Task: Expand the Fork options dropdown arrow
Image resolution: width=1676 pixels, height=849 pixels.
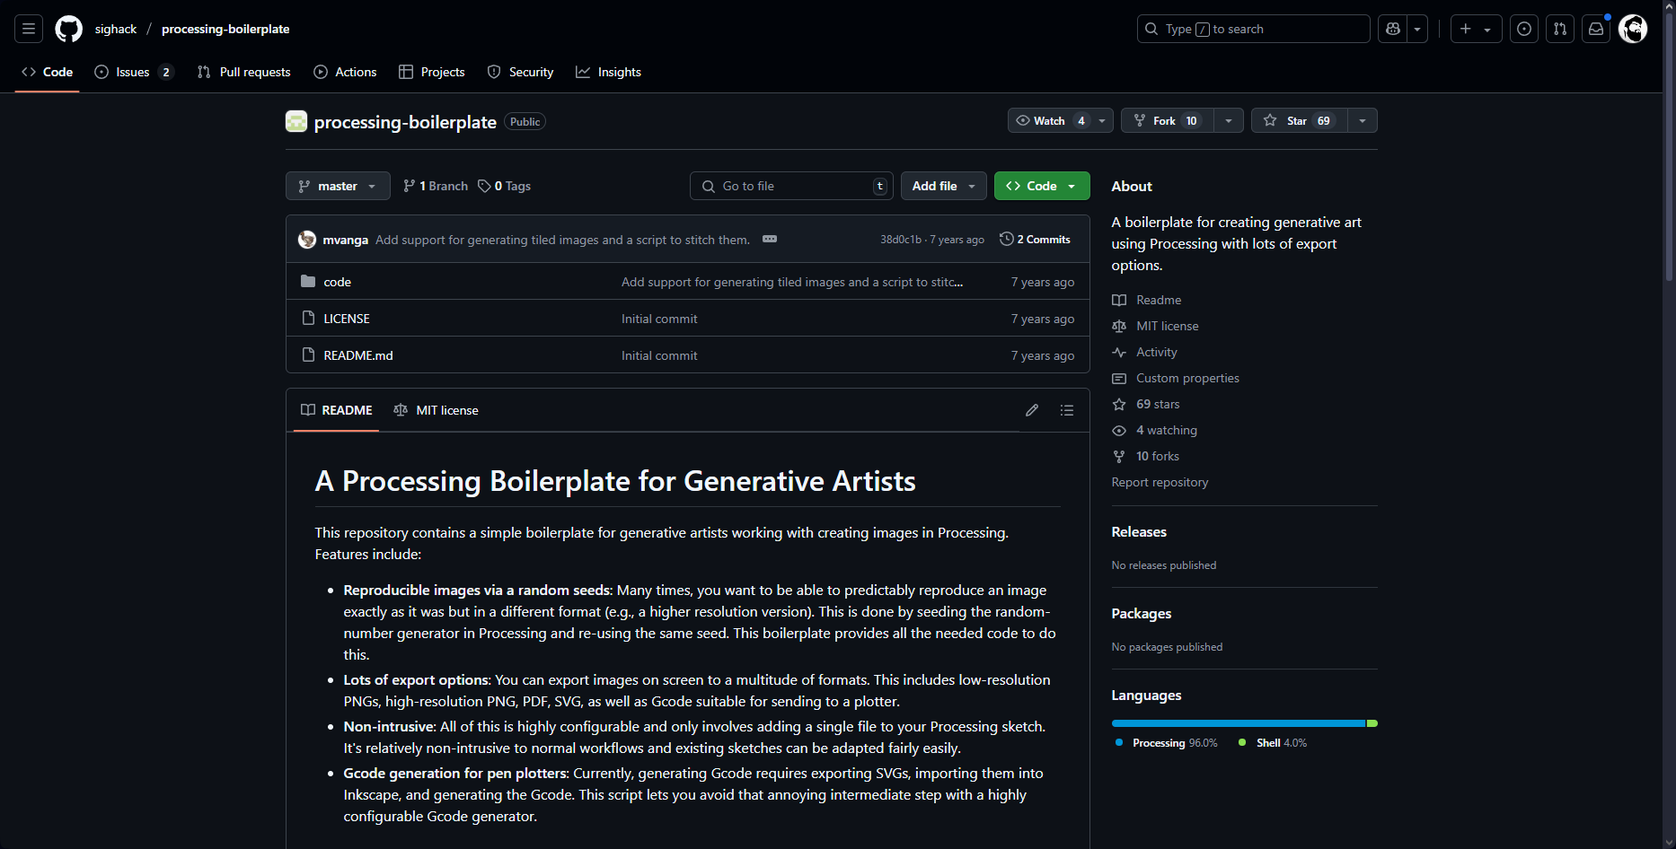Action: (1229, 120)
